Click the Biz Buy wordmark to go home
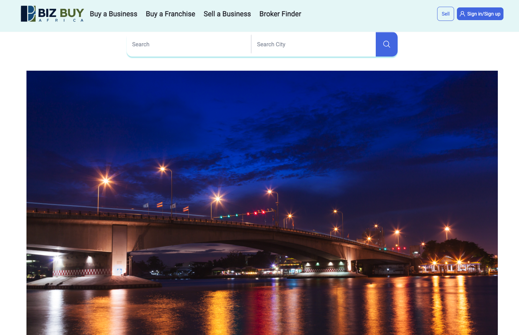Viewport: 519px width, 335px height. coord(60,12)
